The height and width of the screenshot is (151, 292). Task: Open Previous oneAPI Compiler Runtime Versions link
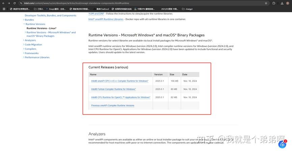coord(112,106)
